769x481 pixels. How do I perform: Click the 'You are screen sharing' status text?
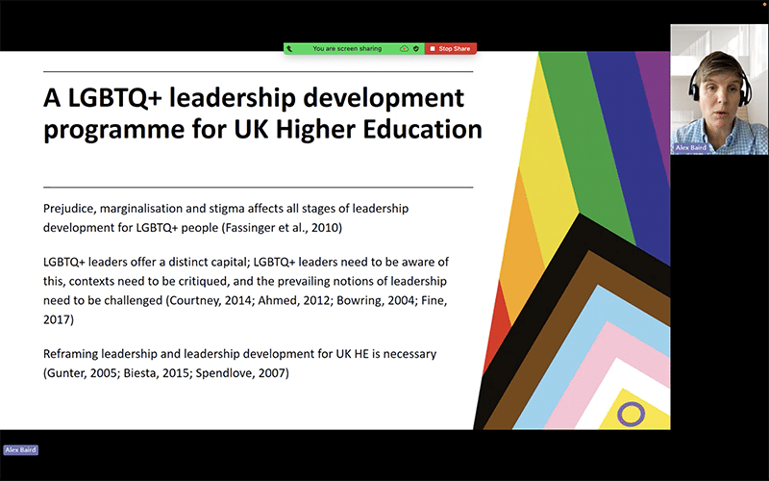[347, 49]
